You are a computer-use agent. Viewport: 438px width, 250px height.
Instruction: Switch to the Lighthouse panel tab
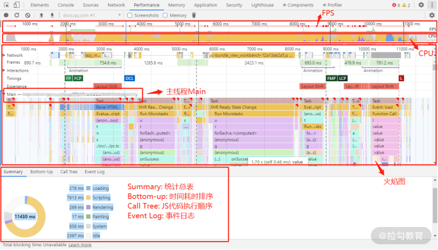262,5
